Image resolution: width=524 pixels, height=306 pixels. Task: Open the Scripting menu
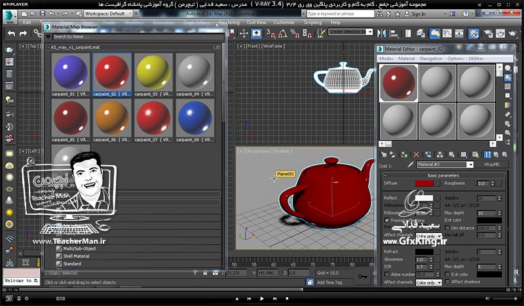(x=312, y=22)
